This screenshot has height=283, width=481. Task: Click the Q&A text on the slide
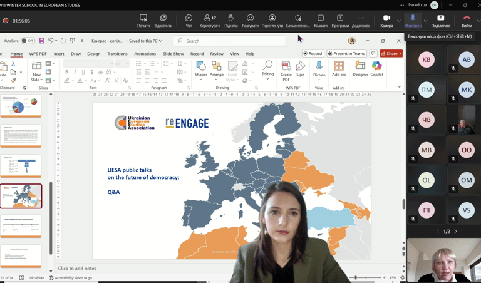[x=113, y=192]
